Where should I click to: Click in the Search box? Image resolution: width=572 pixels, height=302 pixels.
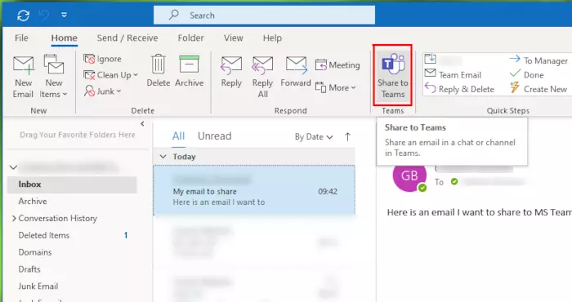pyautogui.click(x=264, y=16)
